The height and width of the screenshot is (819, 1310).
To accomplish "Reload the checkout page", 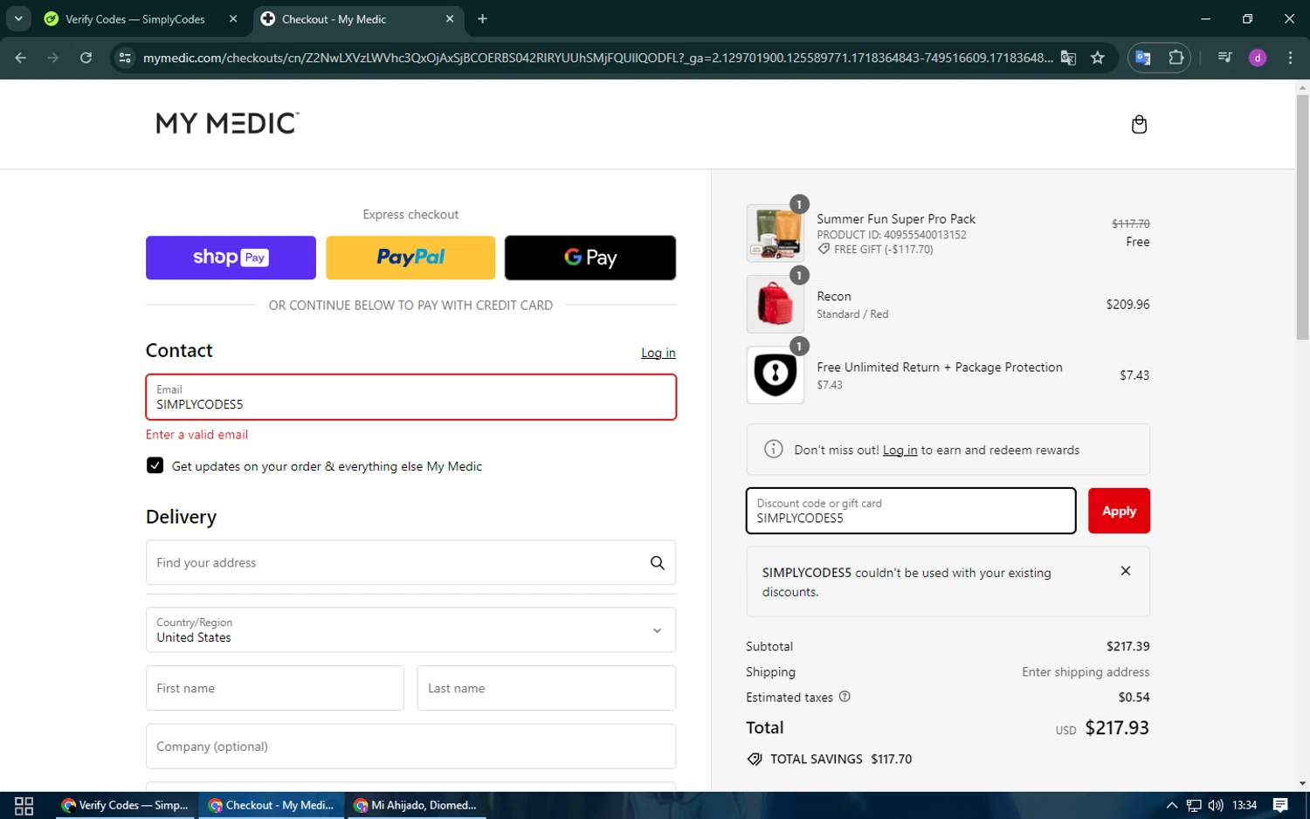I will tap(86, 58).
